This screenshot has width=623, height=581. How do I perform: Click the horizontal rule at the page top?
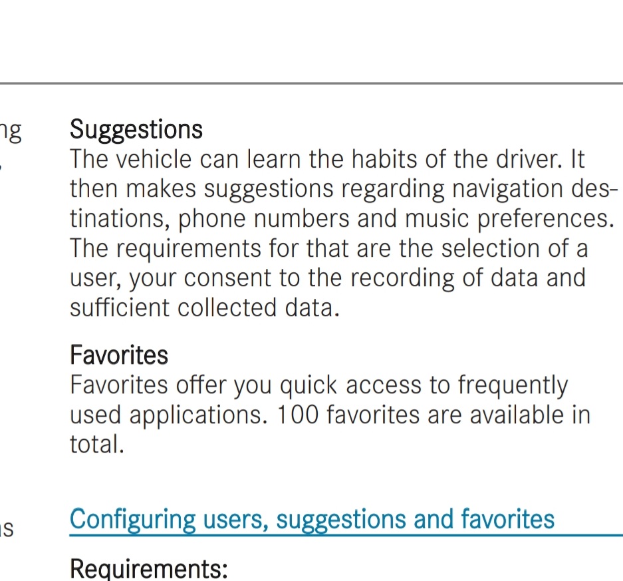(x=311, y=83)
